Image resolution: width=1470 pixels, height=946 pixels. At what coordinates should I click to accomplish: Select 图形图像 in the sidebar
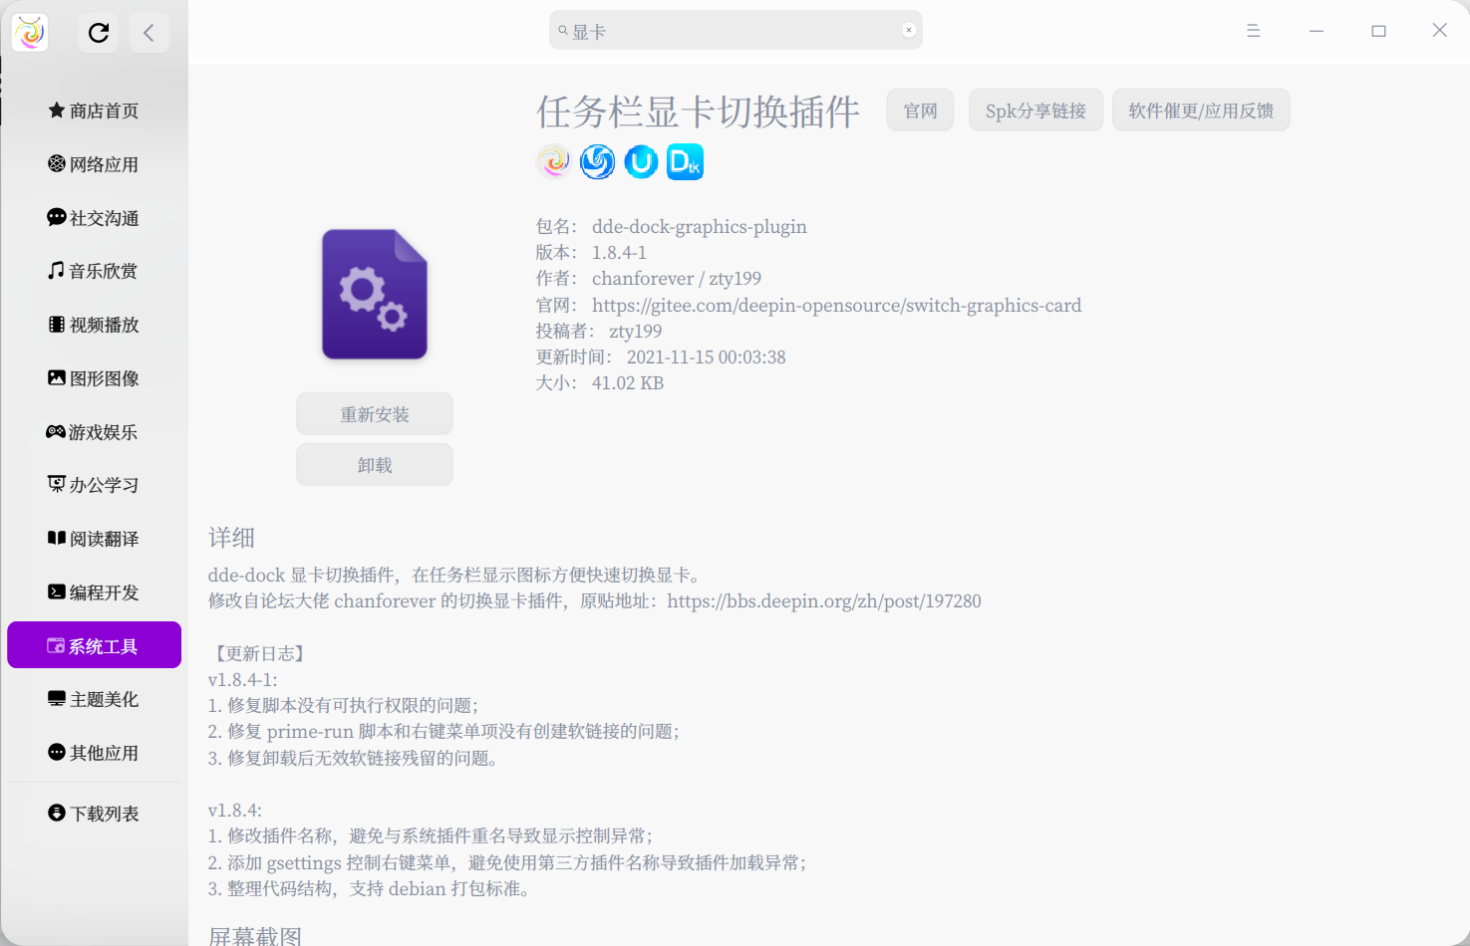94,378
